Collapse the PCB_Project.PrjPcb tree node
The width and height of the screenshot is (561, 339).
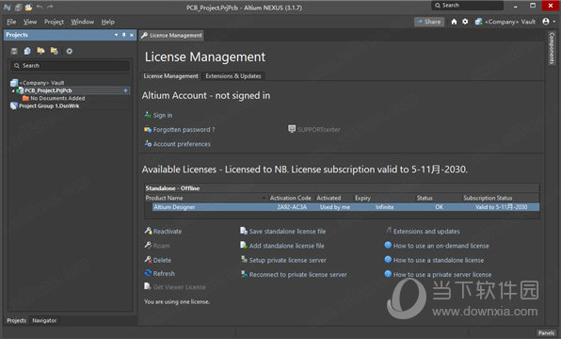click(13, 91)
